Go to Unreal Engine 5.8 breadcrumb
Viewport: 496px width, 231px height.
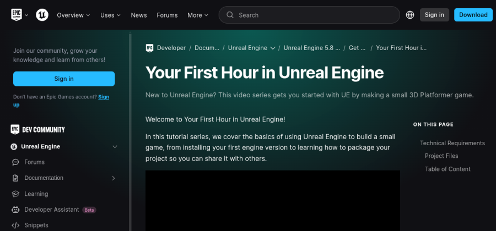tap(312, 48)
